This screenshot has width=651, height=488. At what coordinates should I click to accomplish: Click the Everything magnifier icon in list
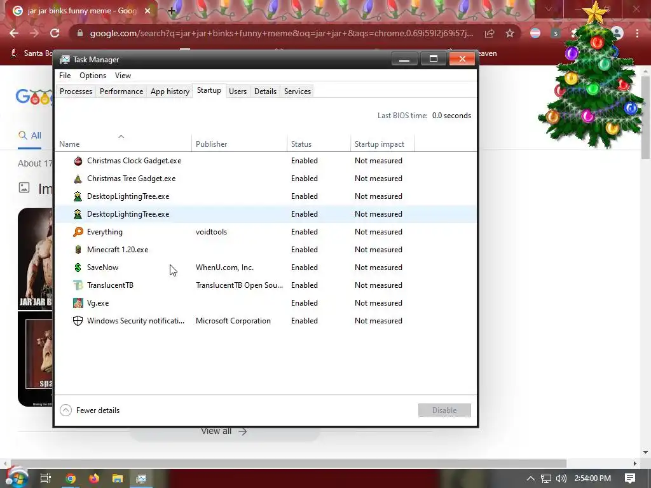[78, 232]
